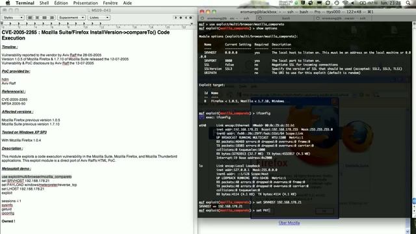Image resolution: width=416 pixels, height=234 pixels.
Task: Open the Terminal application menu
Action: point(25,3)
